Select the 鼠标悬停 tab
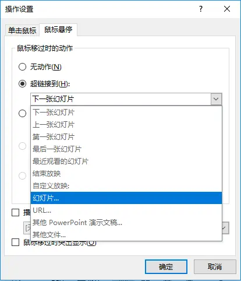Viewport: 241px width, 281px height. click(58, 30)
